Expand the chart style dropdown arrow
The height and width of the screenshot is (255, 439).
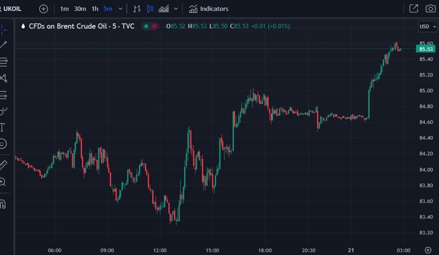coord(176,9)
